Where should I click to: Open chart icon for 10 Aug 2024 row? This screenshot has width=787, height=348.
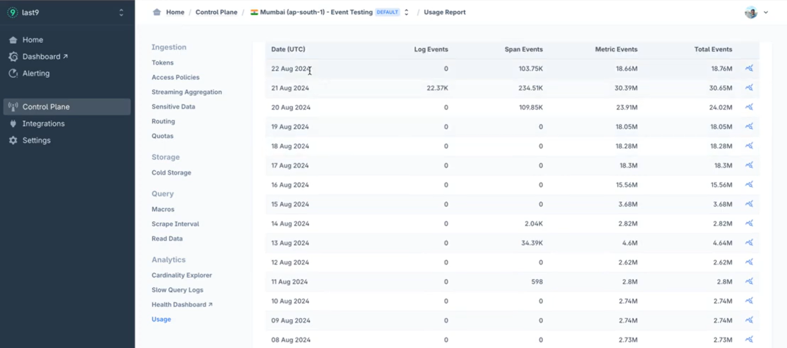(x=749, y=301)
